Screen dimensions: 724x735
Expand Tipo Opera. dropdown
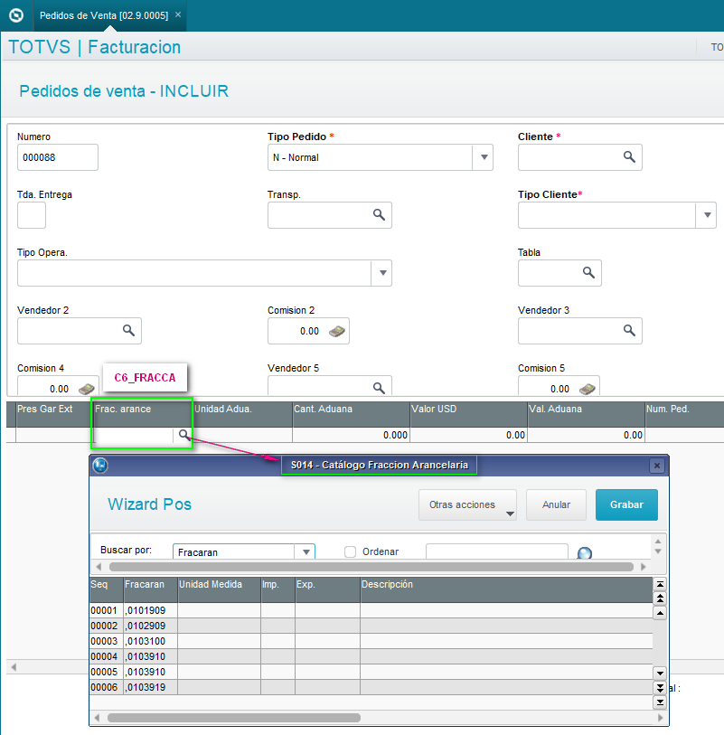pos(382,273)
